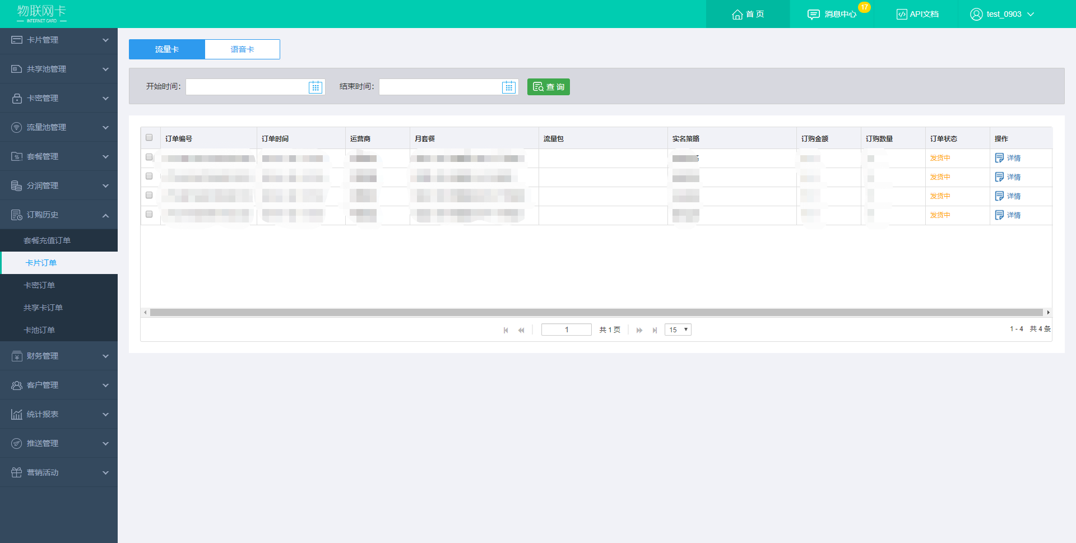Expand the 卡密管理 menu chevron

click(105, 99)
